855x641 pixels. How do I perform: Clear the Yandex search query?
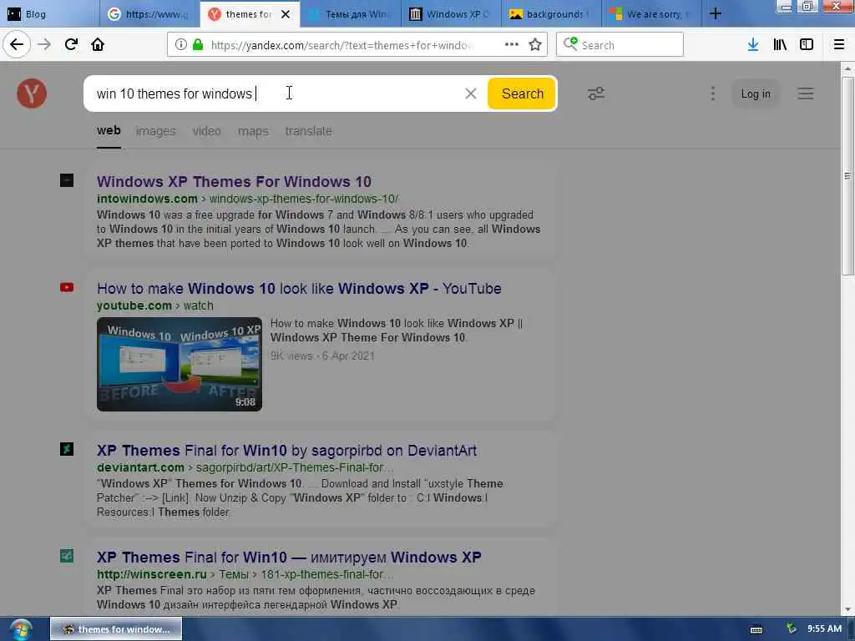point(471,93)
